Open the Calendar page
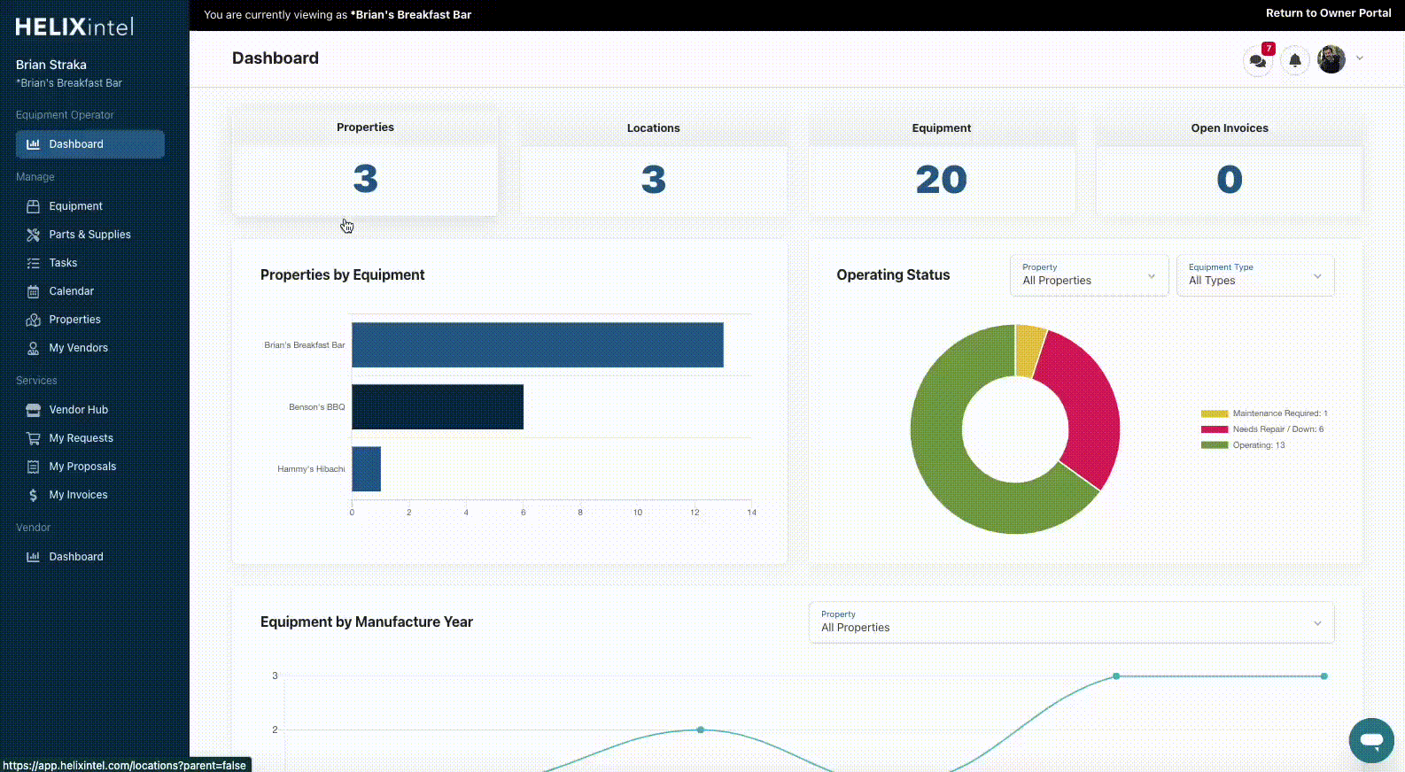Image resolution: width=1405 pixels, height=772 pixels. click(89, 291)
